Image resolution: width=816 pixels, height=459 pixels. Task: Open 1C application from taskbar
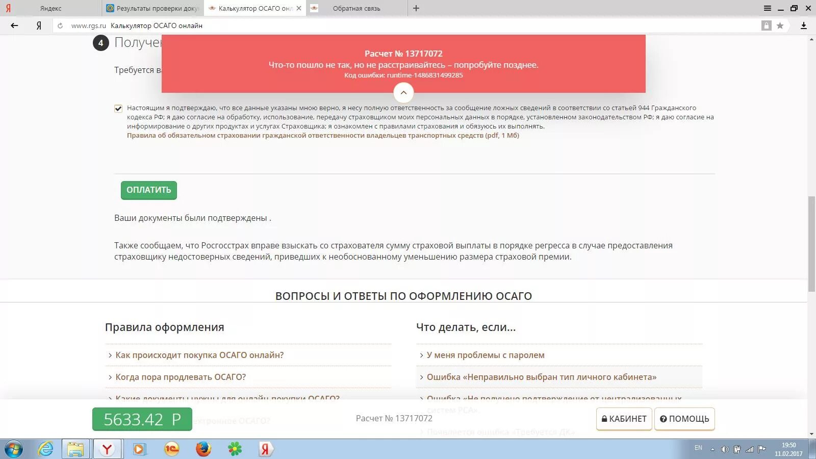coord(171,449)
